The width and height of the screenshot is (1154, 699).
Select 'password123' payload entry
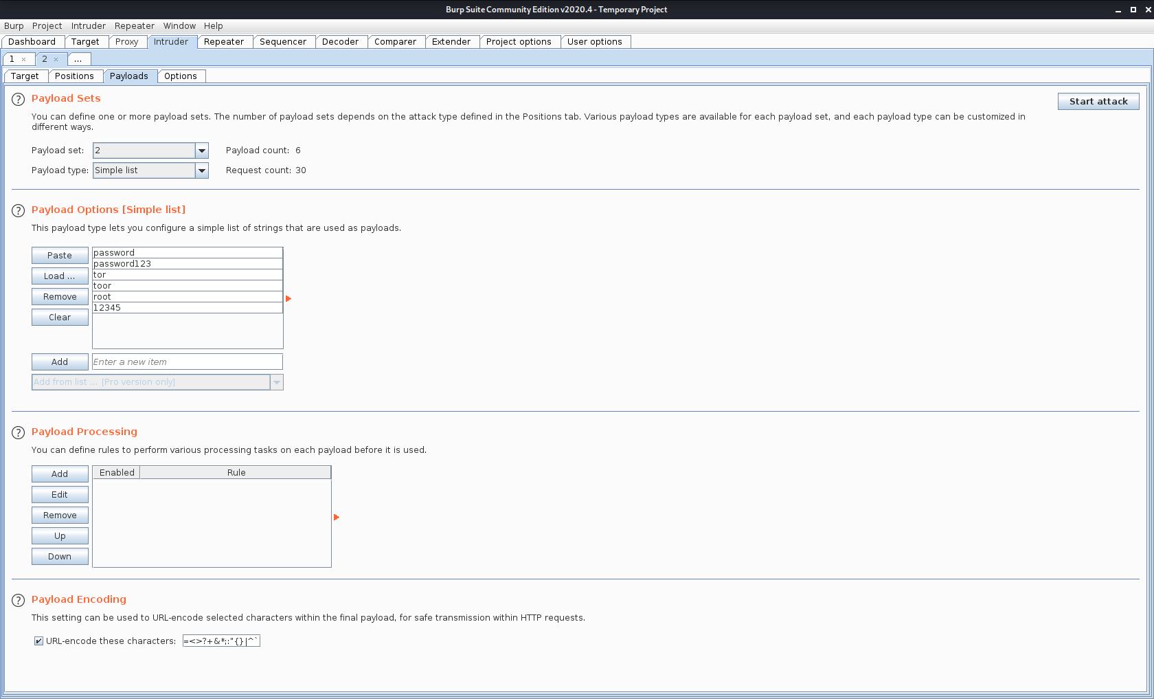click(188, 264)
